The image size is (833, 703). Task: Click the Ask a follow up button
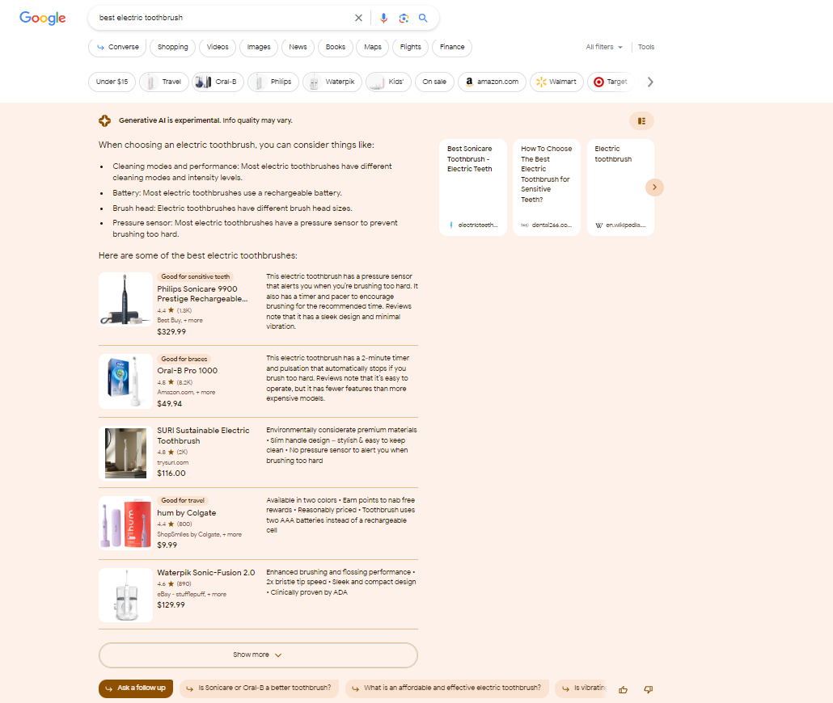click(136, 688)
